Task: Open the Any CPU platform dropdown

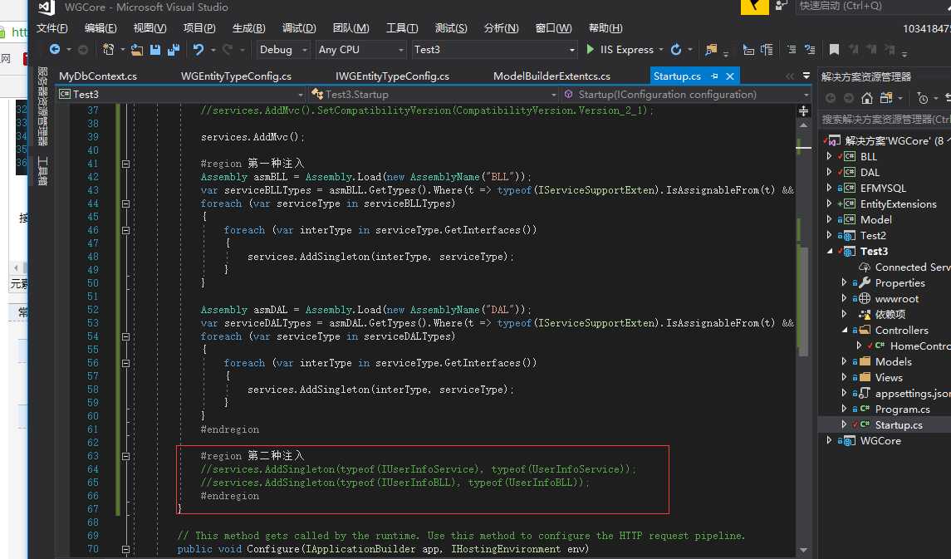Action: [361, 50]
